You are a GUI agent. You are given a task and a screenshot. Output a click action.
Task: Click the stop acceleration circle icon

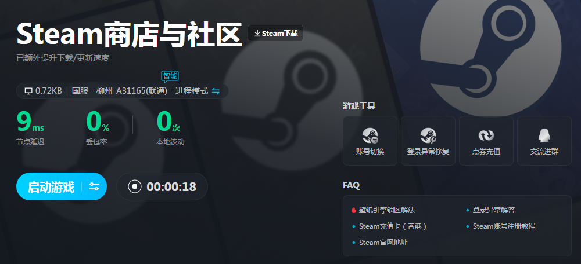click(x=135, y=186)
